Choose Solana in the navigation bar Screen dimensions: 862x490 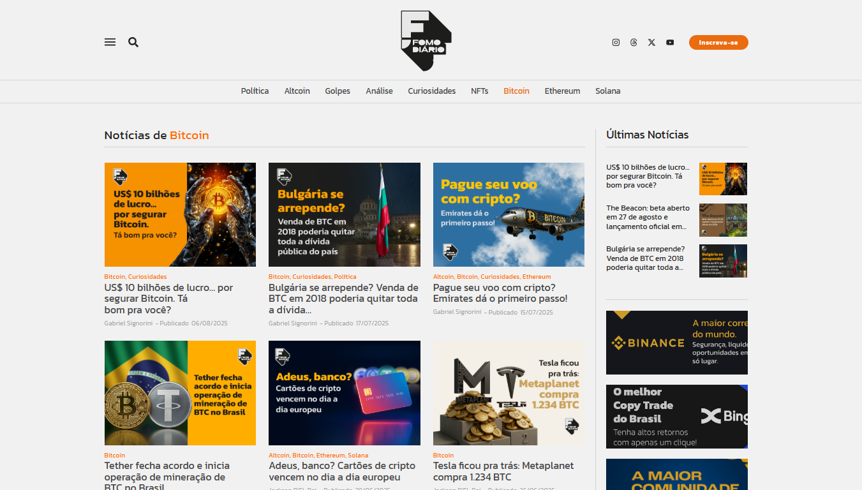pyautogui.click(x=607, y=91)
